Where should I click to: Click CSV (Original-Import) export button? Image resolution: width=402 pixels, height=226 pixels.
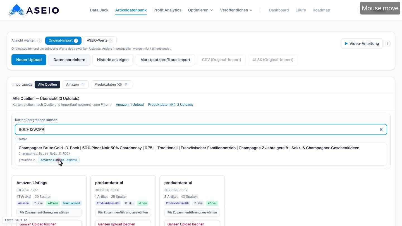point(221,60)
